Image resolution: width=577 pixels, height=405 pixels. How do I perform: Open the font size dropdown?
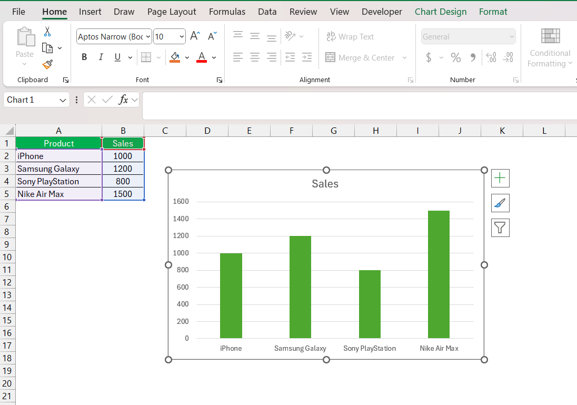[182, 36]
